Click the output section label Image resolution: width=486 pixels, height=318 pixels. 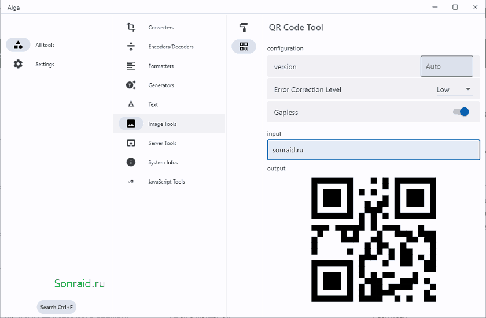[x=276, y=169]
